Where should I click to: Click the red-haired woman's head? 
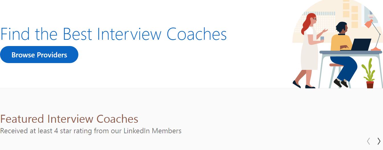pyautogui.click(x=311, y=19)
